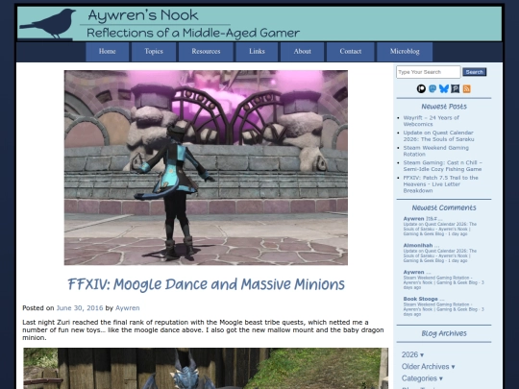Open the Resources menu
Screen dimensions: 519x389
point(206,52)
